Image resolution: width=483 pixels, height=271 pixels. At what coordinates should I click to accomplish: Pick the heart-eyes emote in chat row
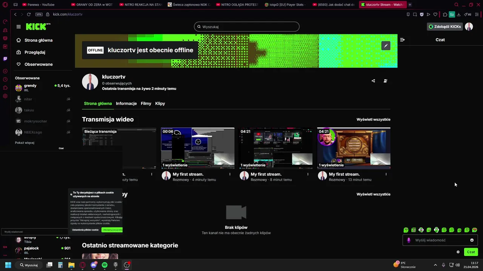pos(475,230)
